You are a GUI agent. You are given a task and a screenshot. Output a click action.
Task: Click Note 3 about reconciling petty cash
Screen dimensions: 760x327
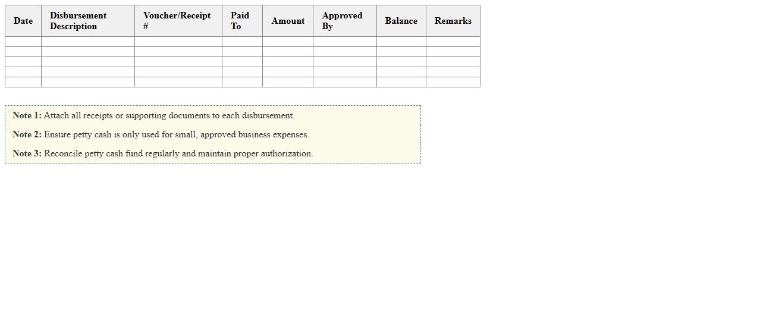(162, 153)
